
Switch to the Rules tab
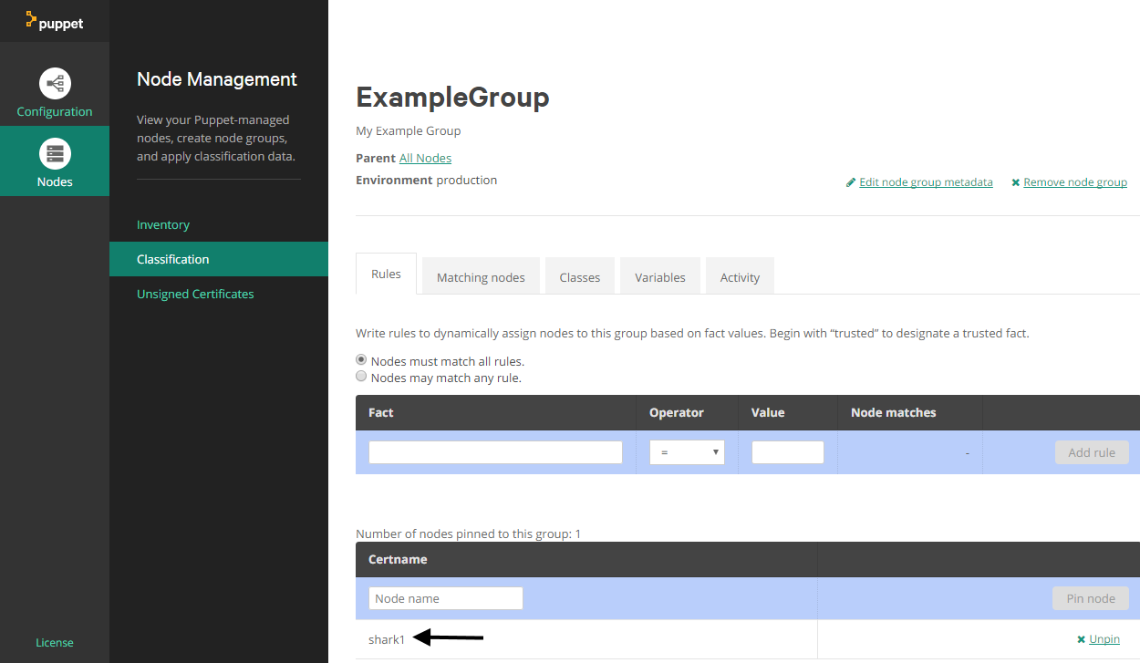pyautogui.click(x=386, y=274)
